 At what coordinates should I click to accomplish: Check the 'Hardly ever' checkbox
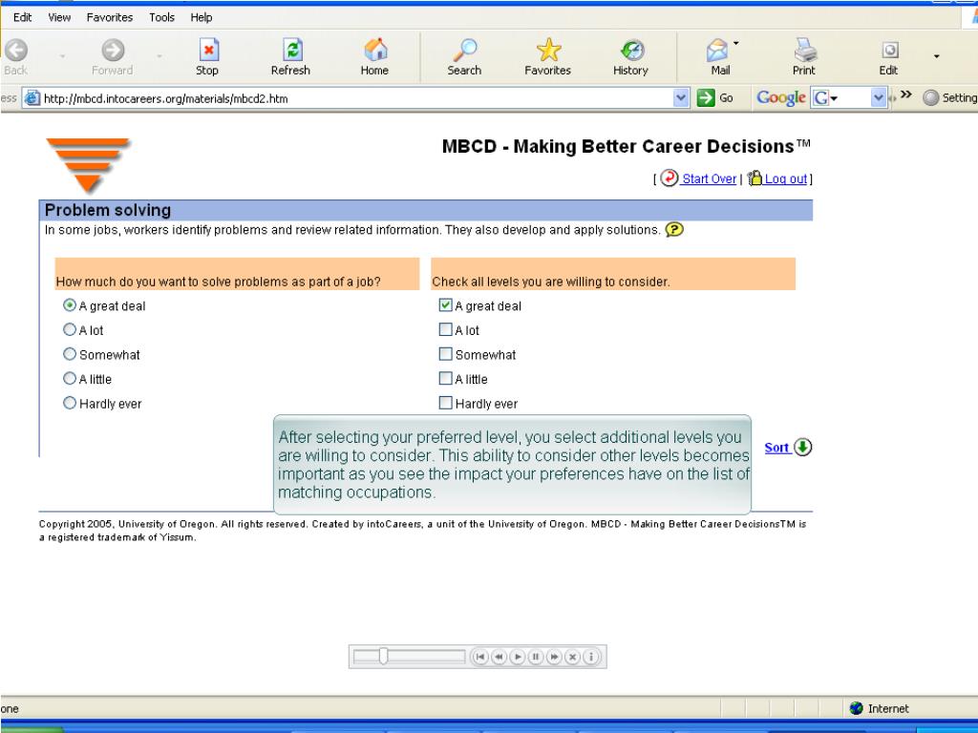coord(445,403)
